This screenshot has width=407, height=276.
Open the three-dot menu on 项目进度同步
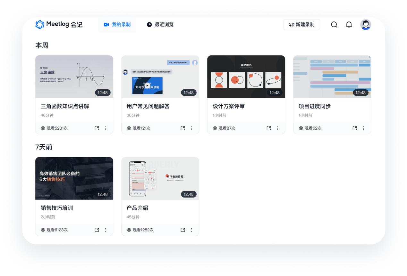363,128
